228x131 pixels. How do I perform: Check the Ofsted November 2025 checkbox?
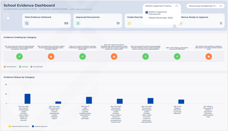(x=147, y=18)
